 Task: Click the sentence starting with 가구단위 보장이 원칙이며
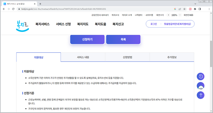(x=59, y=109)
